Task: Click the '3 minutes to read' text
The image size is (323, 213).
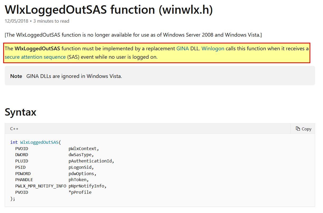Action: pos(51,21)
